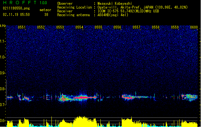Click the 0554 time marker
The image size is (201, 127).
pyautogui.click(x=79, y=27)
